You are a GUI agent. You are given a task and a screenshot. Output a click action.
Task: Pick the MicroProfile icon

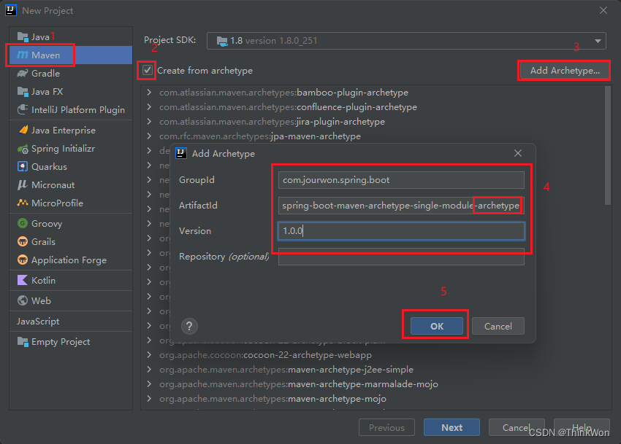pos(23,203)
